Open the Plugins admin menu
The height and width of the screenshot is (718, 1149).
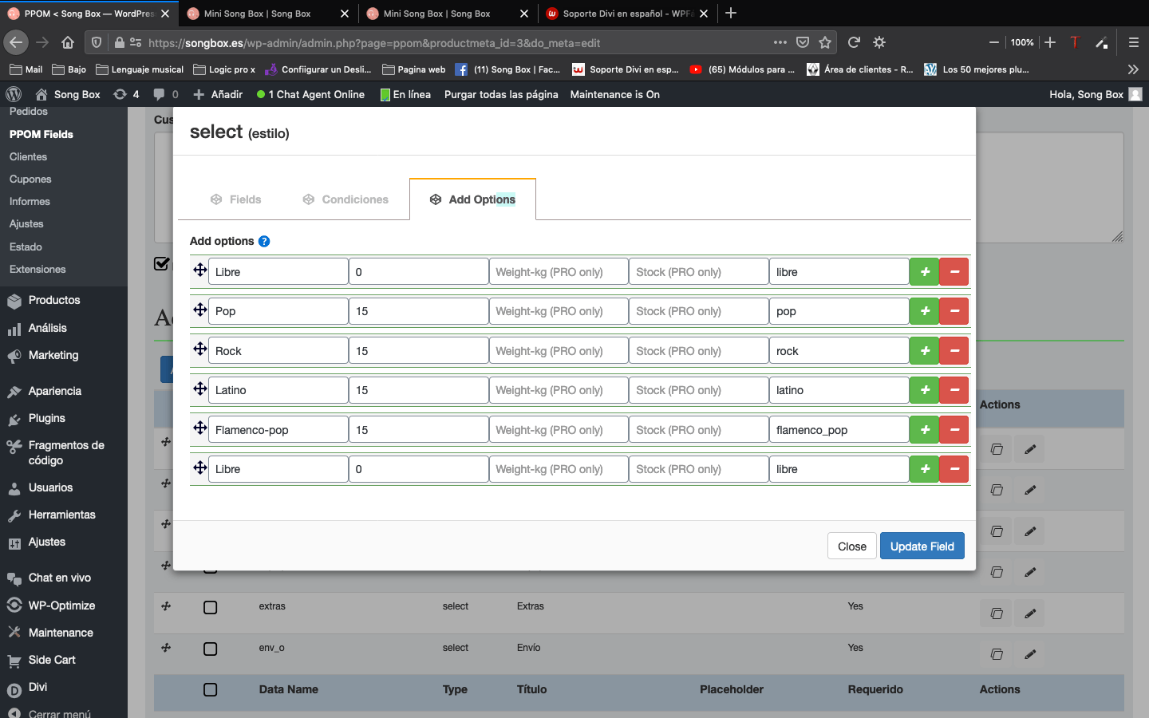47,418
